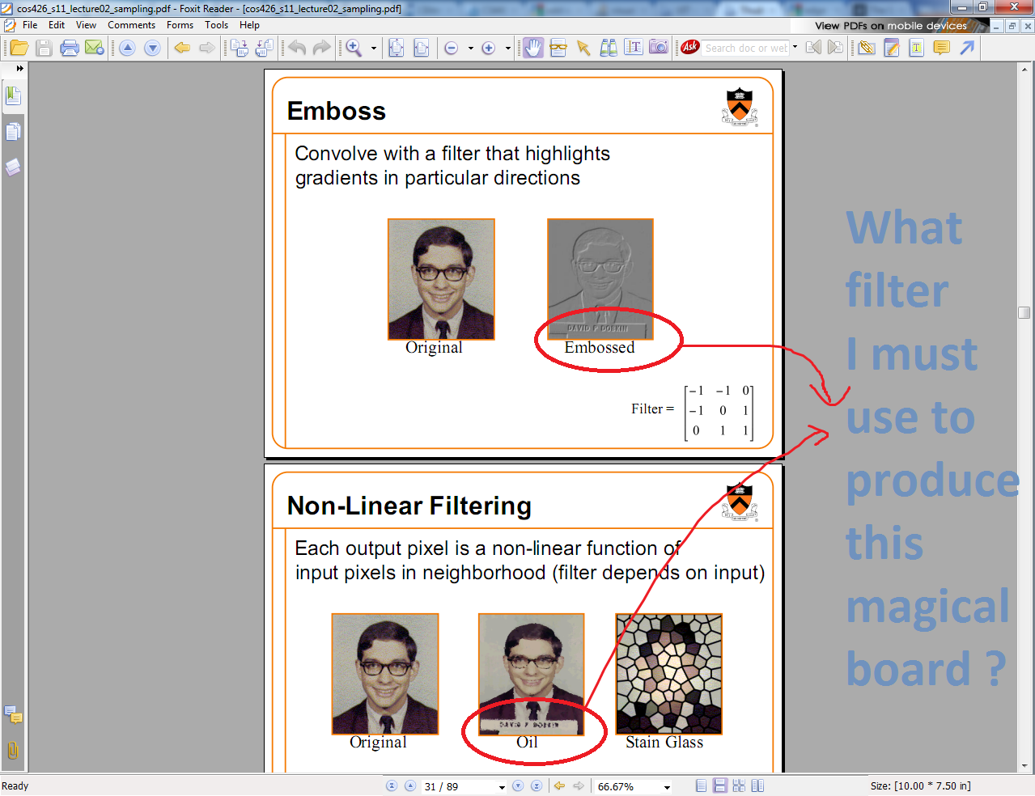This screenshot has width=1035, height=796.
Task: Click the Fit Page icon
Action: [x=397, y=49]
